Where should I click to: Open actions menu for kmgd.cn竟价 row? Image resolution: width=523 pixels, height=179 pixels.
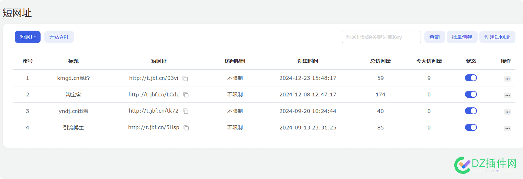point(507,79)
